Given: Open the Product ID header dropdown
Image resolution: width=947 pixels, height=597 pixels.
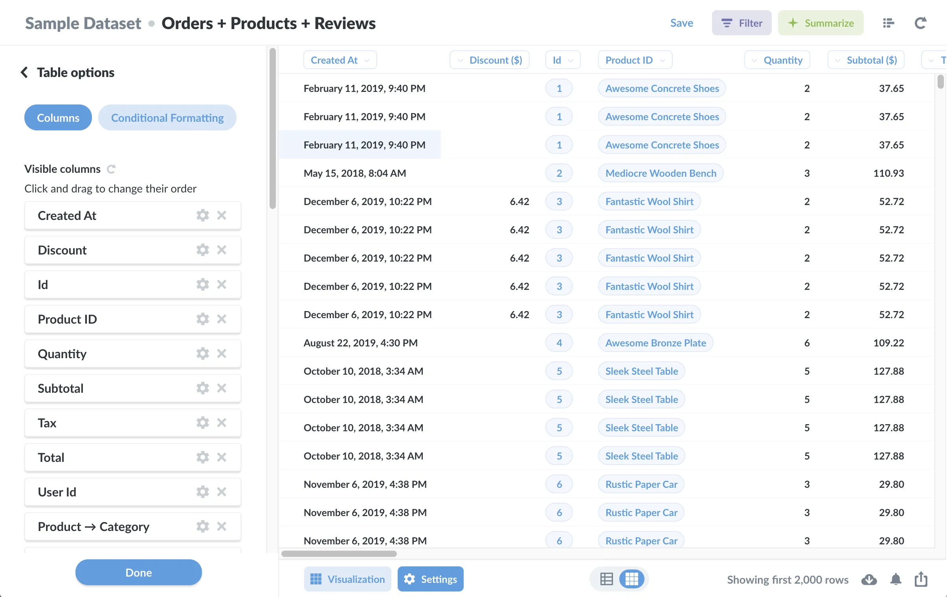Looking at the screenshot, I should click(635, 60).
